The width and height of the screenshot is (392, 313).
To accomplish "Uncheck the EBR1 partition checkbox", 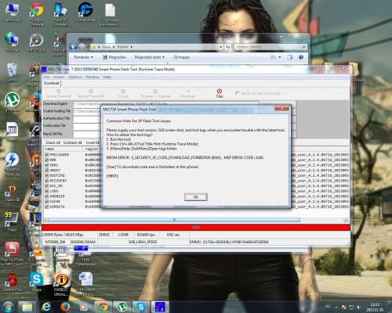I will (47, 165).
